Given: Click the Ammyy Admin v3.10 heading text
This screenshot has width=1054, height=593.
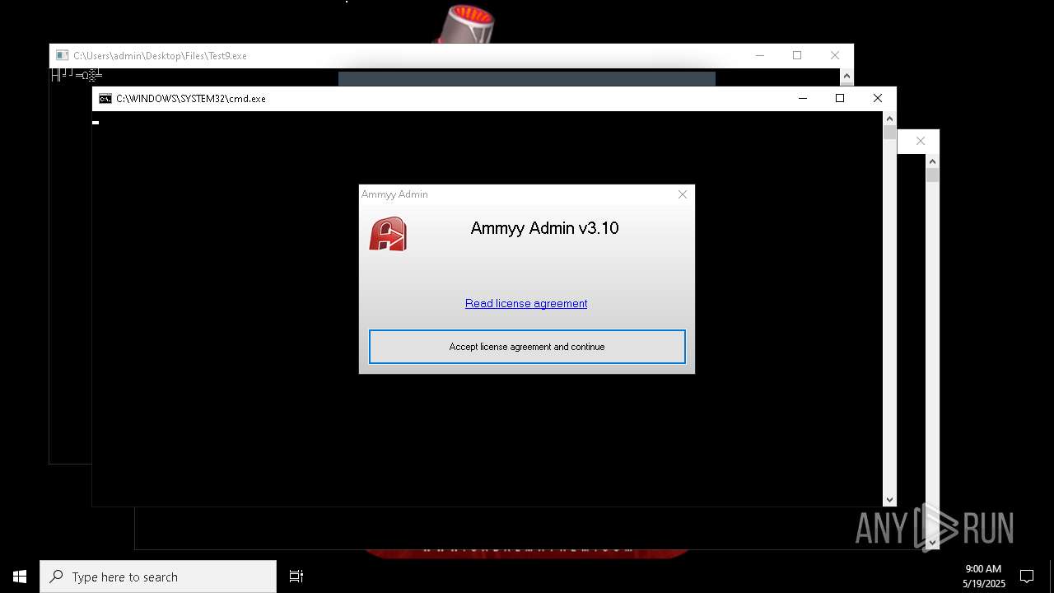Looking at the screenshot, I should point(544,228).
